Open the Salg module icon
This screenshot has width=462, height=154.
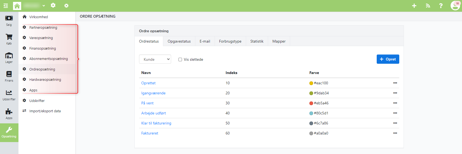9,18
